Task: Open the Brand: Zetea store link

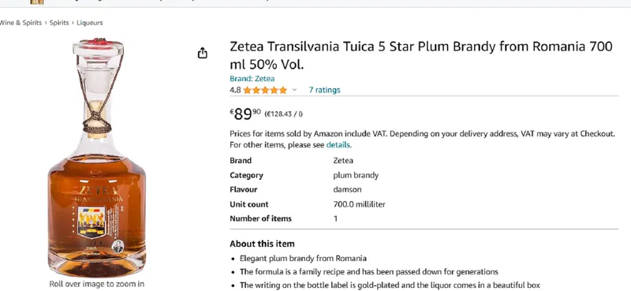Action: [252, 79]
